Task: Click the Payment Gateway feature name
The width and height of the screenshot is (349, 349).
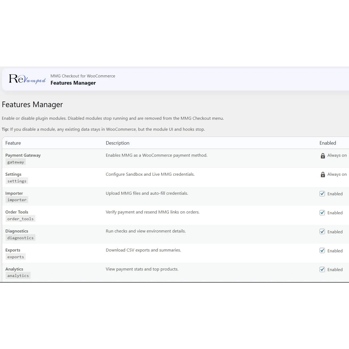Action: tap(23, 155)
